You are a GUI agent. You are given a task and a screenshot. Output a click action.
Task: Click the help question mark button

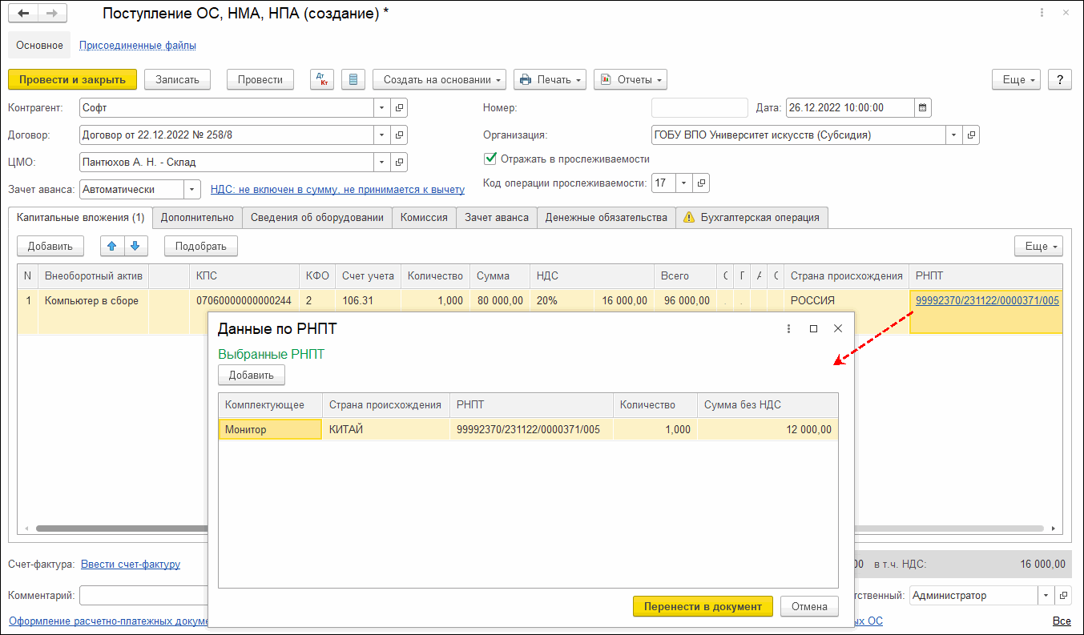coord(1060,79)
